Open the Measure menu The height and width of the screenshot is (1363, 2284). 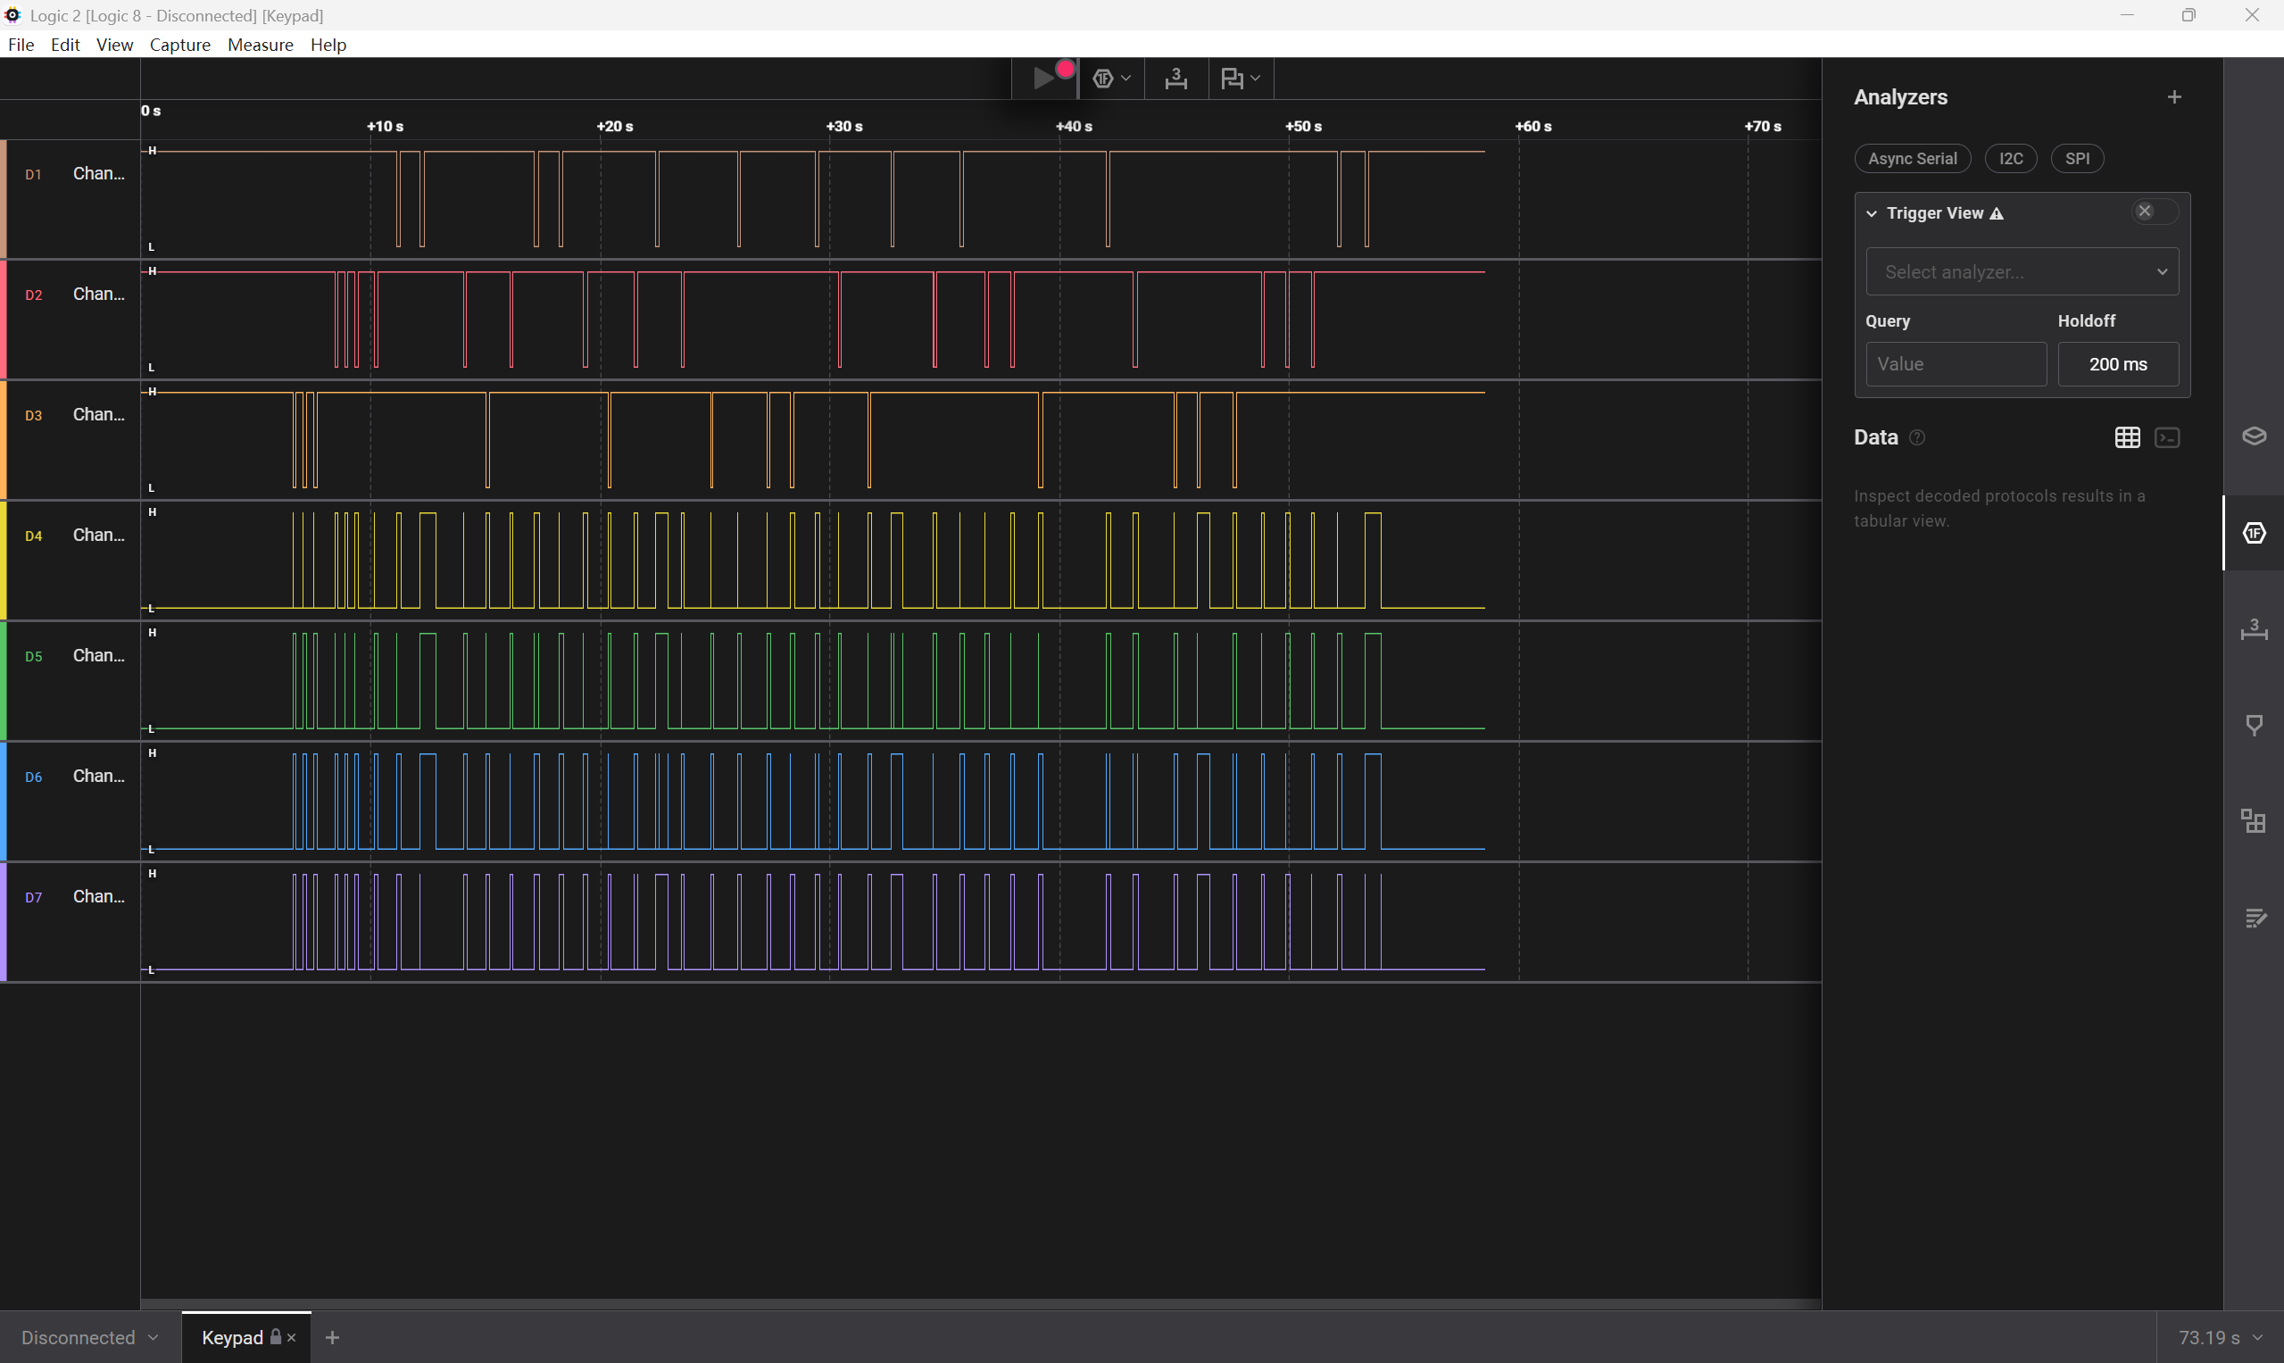click(260, 45)
